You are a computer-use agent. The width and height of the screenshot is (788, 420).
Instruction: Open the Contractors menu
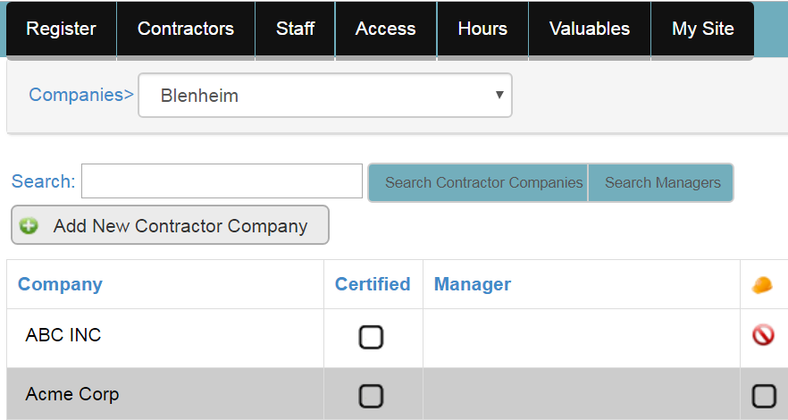pyautogui.click(x=186, y=29)
